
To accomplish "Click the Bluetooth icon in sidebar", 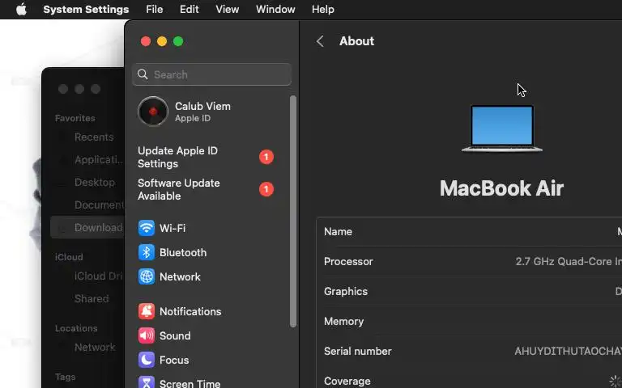I will click(x=147, y=252).
